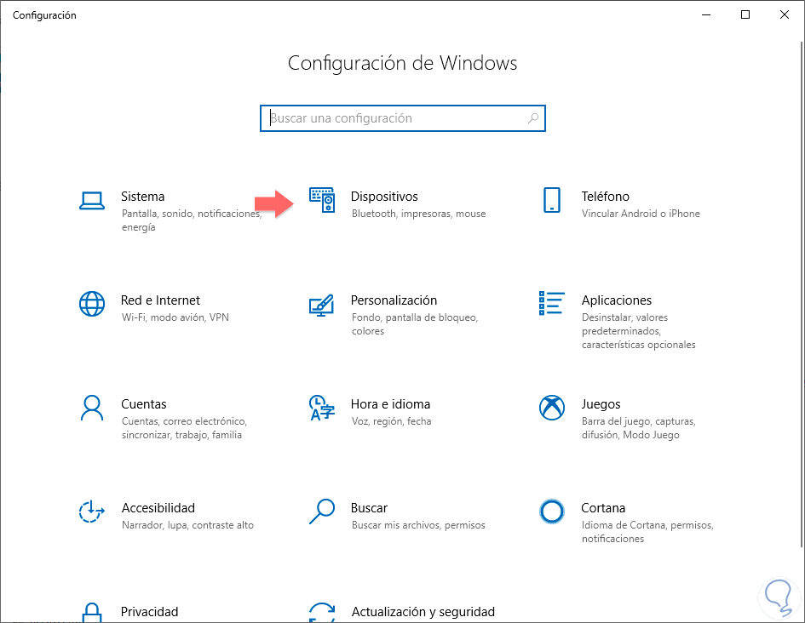Open Accesibilidad title
Viewport: 805px width, 623px height.
click(158, 507)
